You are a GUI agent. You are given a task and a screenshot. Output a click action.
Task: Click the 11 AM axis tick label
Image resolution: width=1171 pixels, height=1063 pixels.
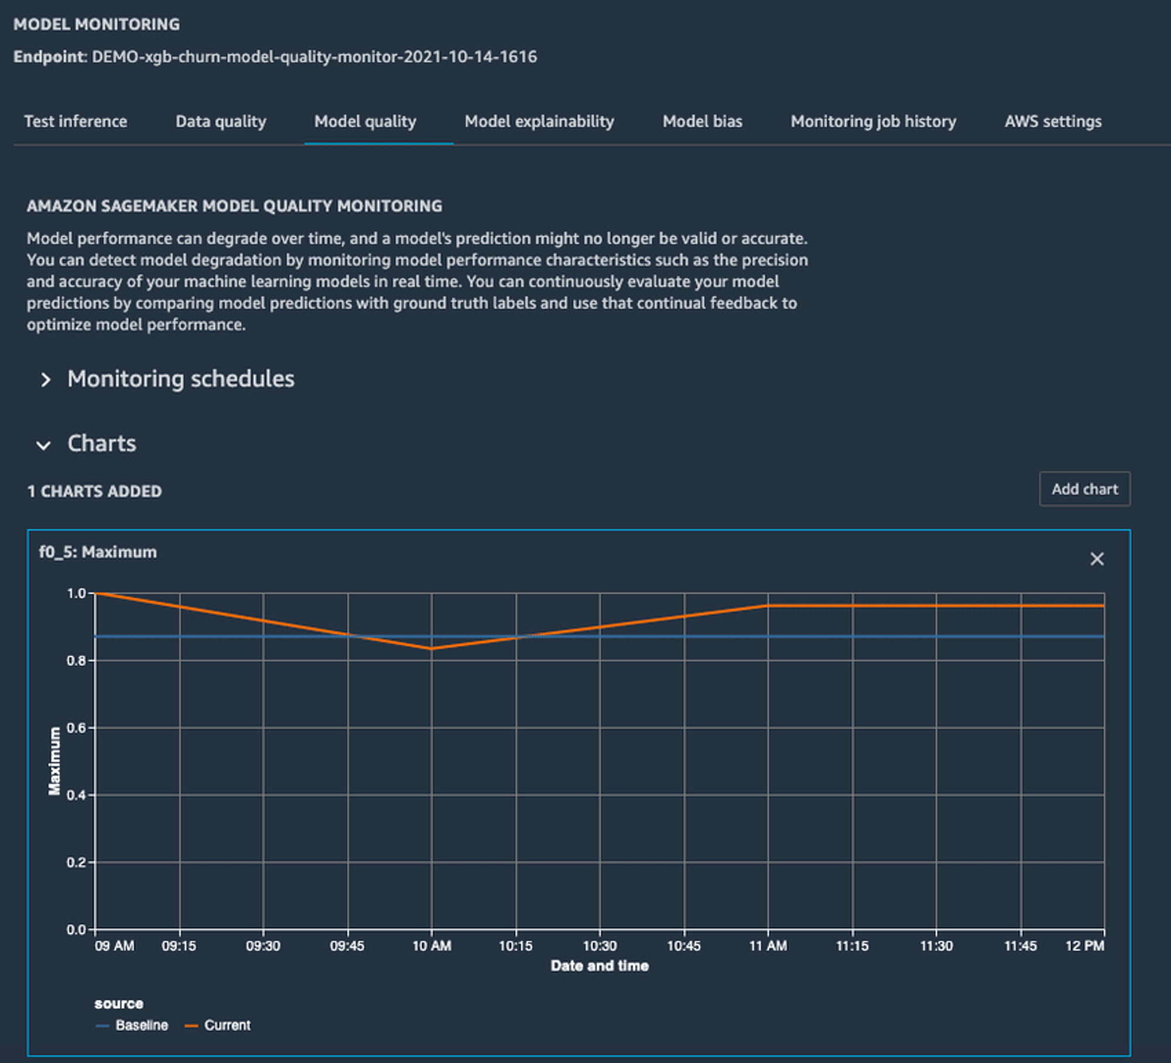[x=768, y=946]
